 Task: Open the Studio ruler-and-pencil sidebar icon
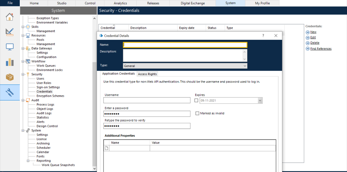pyautogui.click(x=9, y=32)
